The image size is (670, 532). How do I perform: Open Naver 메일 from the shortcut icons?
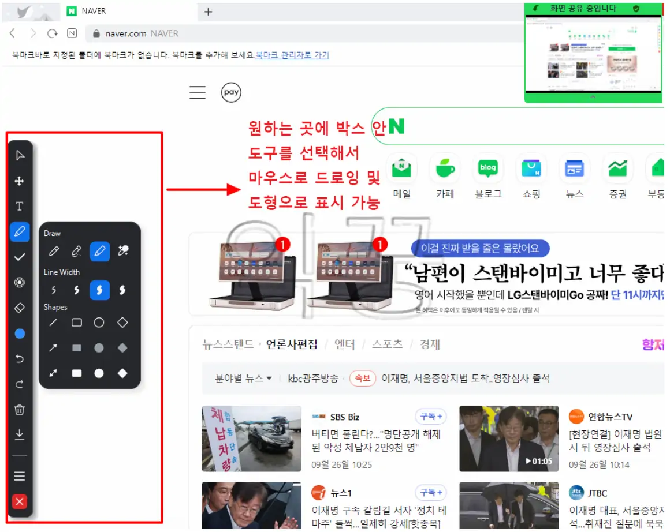pyautogui.click(x=401, y=168)
